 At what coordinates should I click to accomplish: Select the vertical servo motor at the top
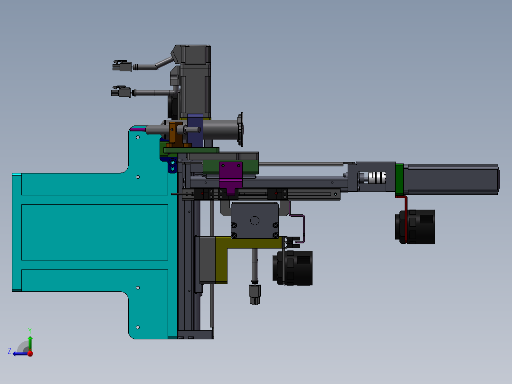(x=195, y=82)
